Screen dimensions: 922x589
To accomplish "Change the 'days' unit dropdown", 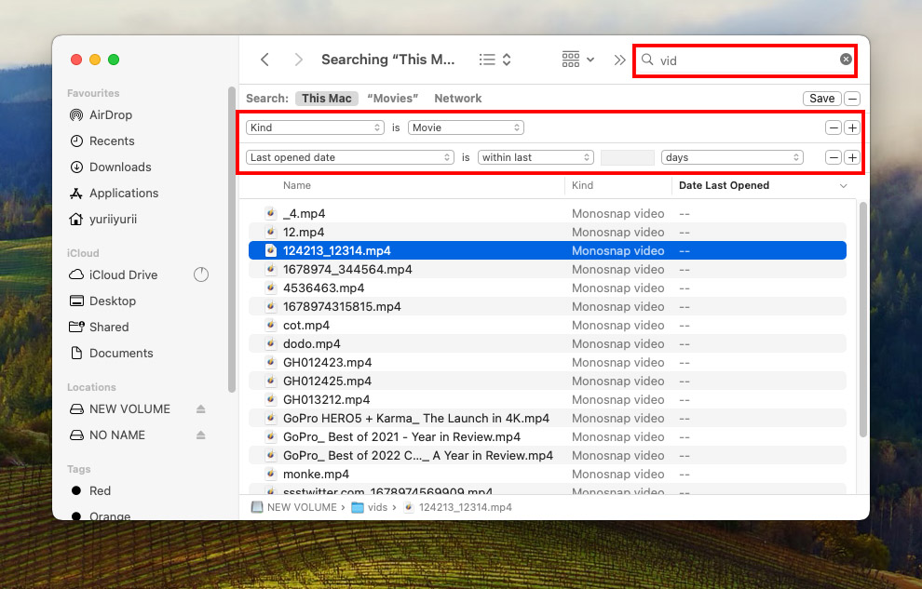I will click(x=732, y=157).
